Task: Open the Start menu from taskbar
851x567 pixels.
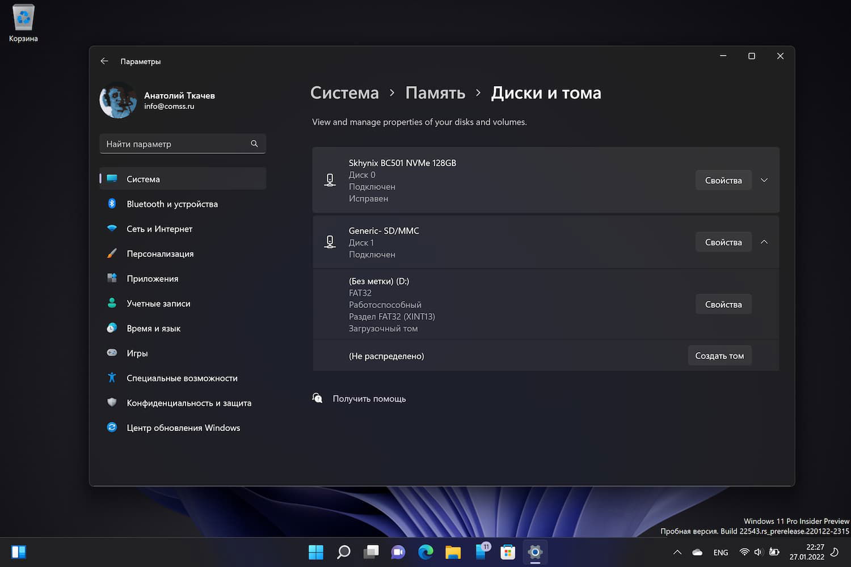Action: point(315,552)
